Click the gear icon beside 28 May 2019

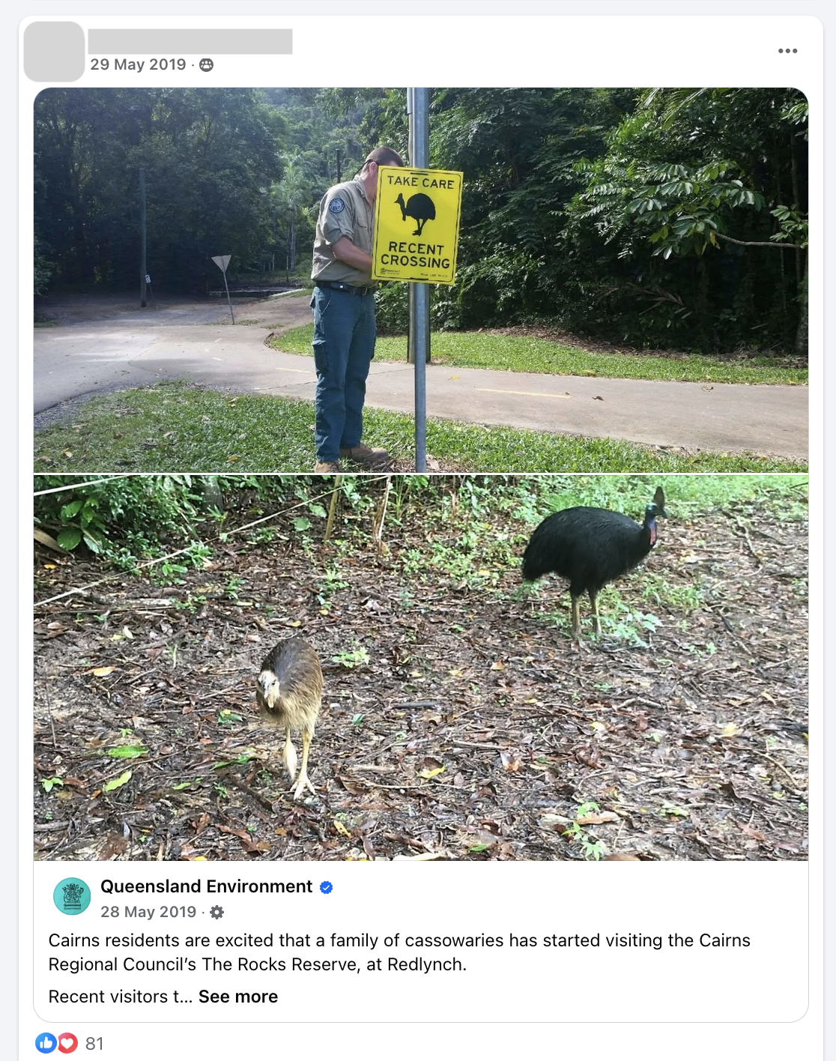tap(216, 912)
